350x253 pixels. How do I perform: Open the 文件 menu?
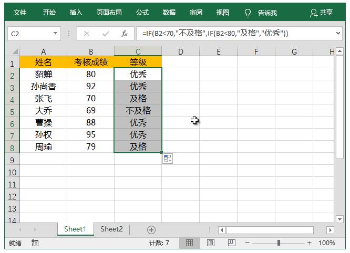tap(20, 13)
